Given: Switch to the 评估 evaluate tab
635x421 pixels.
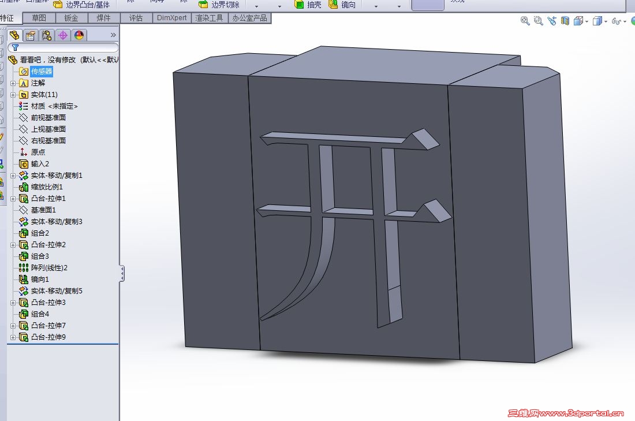Looking at the screenshot, I should coord(136,18).
